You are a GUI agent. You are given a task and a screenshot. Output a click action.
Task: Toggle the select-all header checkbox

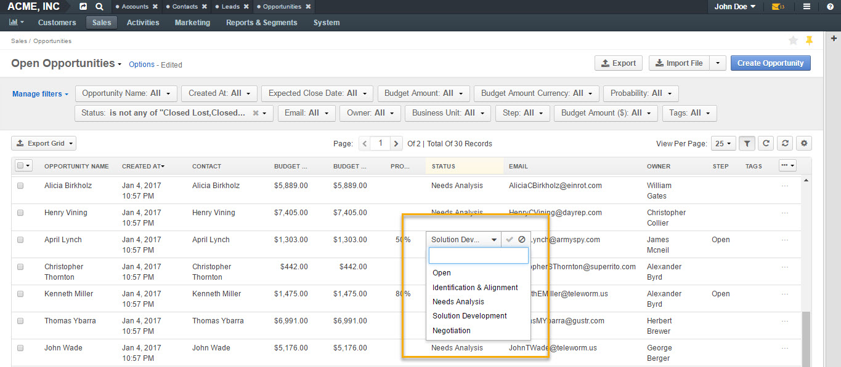20,165
